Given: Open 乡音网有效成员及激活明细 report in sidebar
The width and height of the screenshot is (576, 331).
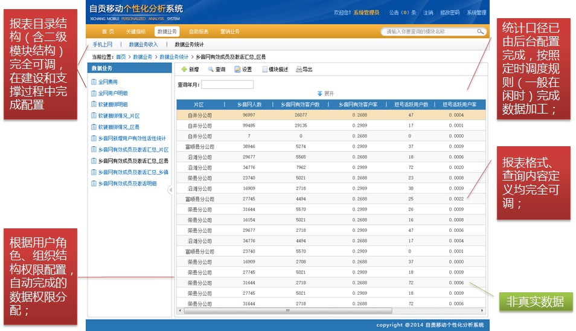Looking at the screenshot, I should (x=127, y=184).
